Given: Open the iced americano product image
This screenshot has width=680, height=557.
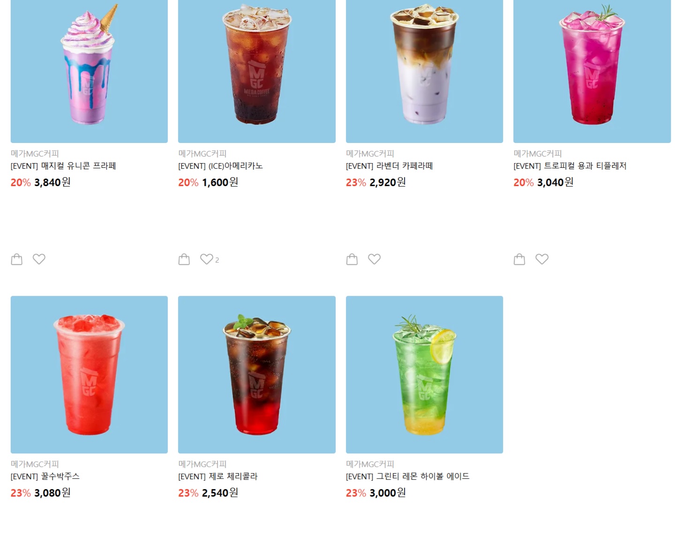Looking at the screenshot, I should coord(257,70).
